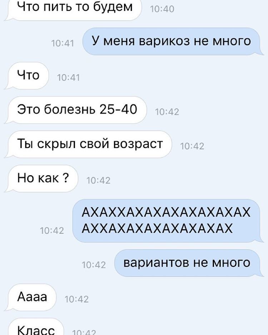
Task: Select the 'У меня варикоз не много' bubble
Action: click(171, 41)
